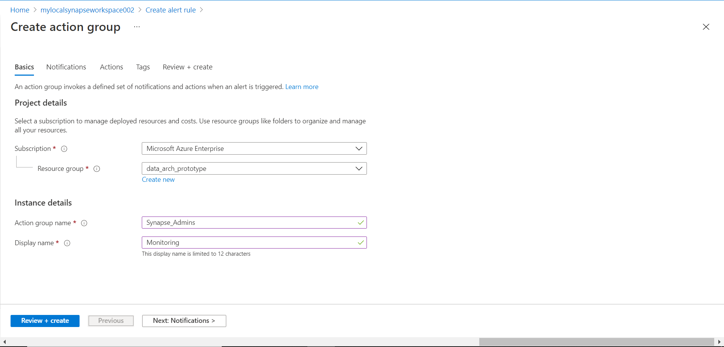Click the blue Review + create button
Screen dimensions: 724x347
pyautogui.click(x=45, y=321)
